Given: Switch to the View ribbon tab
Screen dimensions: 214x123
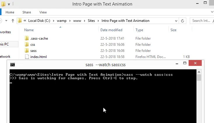Looking at the screenshot, I should pyautogui.click(x=43, y=12).
